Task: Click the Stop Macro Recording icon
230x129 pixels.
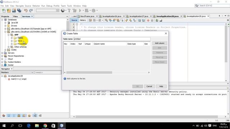Action: 152,20
